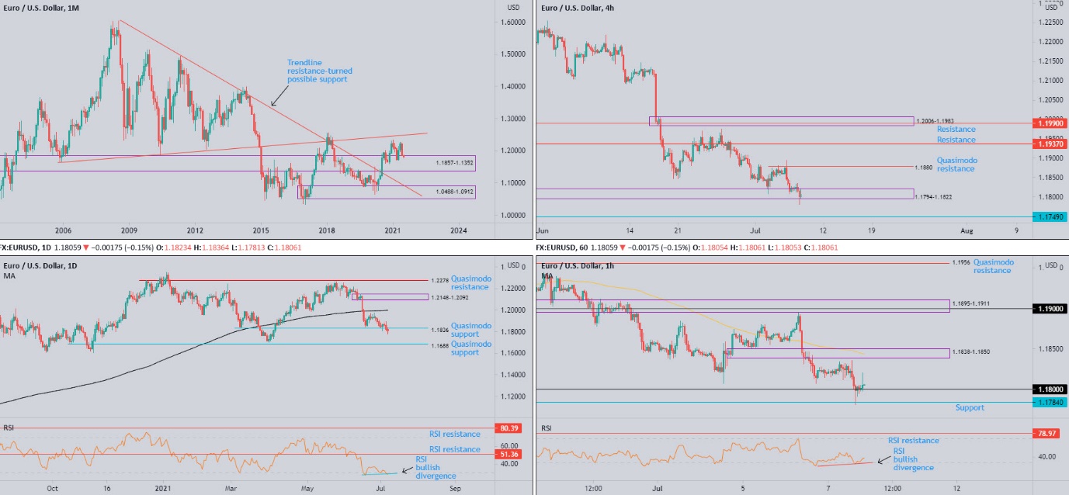Click the RSI pane label on daily chart

point(9,427)
